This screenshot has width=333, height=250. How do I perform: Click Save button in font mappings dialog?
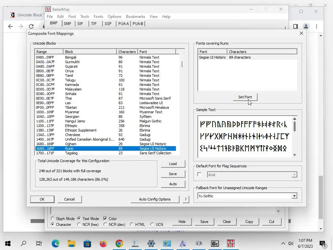point(173,174)
